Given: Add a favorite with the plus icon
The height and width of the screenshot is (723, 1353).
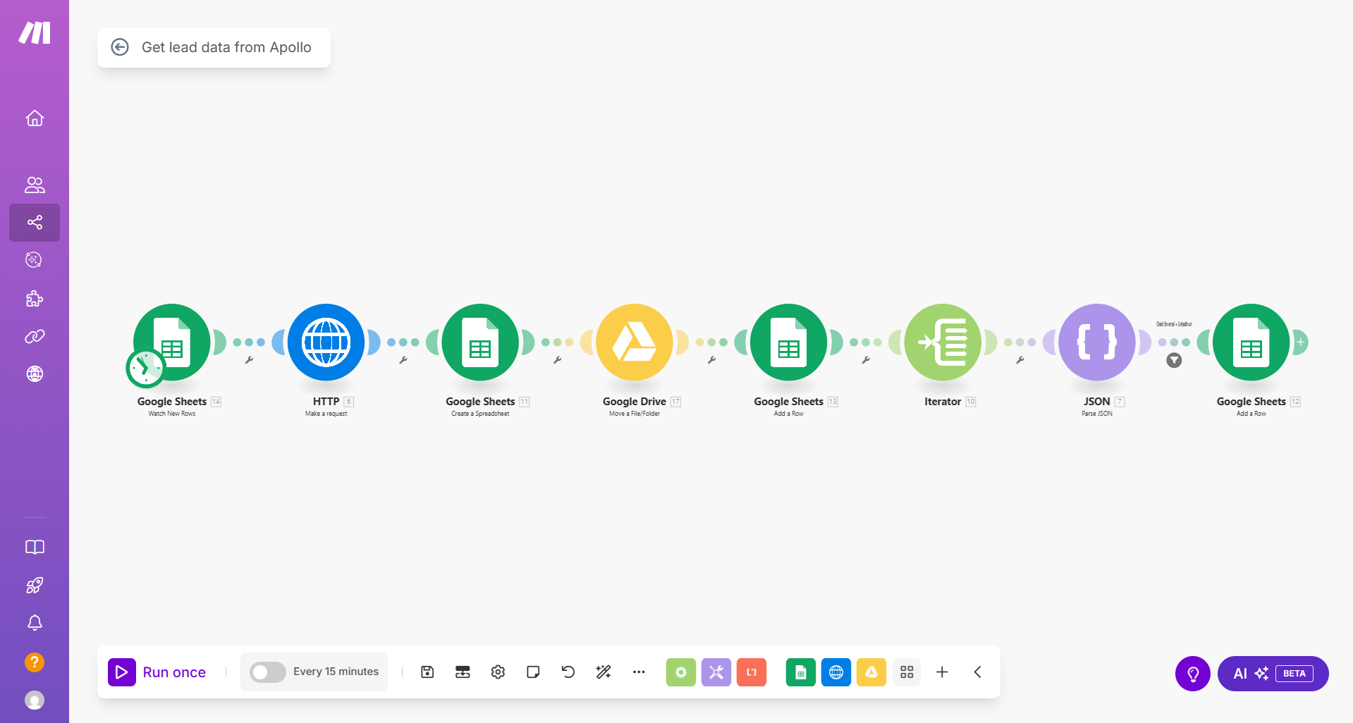Looking at the screenshot, I should tap(942, 672).
